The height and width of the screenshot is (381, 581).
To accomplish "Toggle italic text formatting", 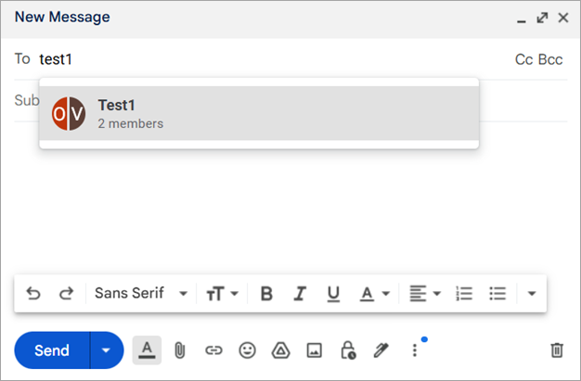I will (300, 294).
